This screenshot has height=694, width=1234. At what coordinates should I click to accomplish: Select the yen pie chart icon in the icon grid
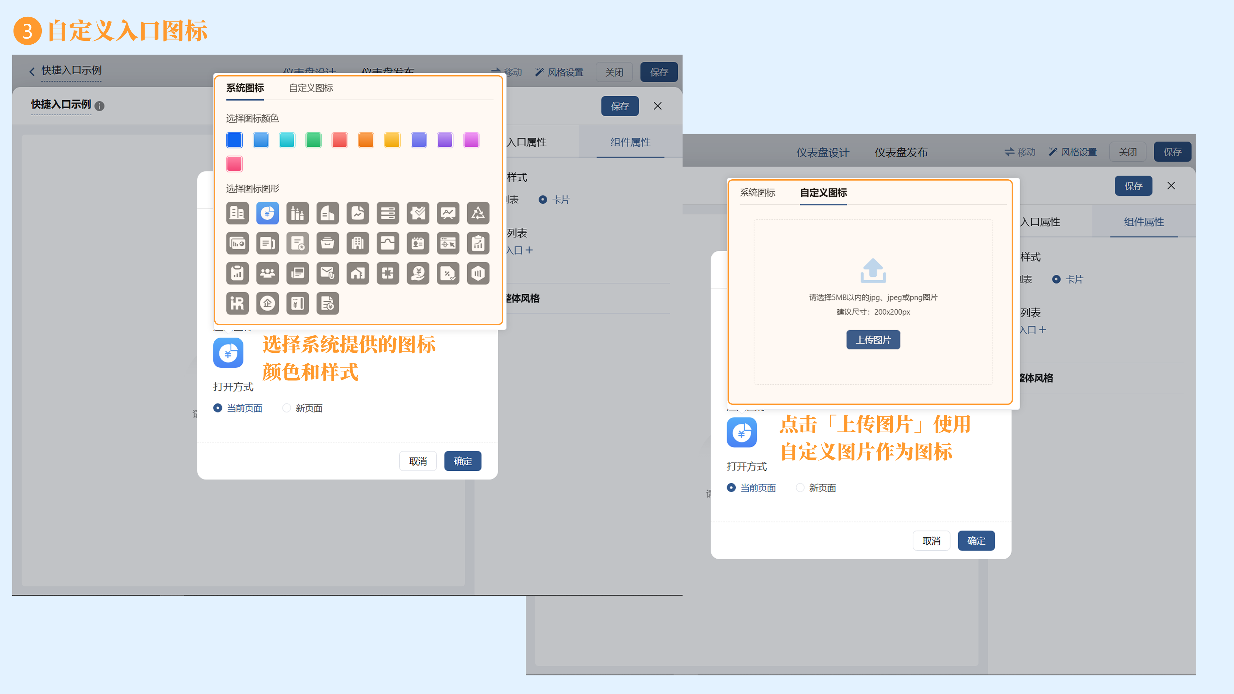click(267, 213)
